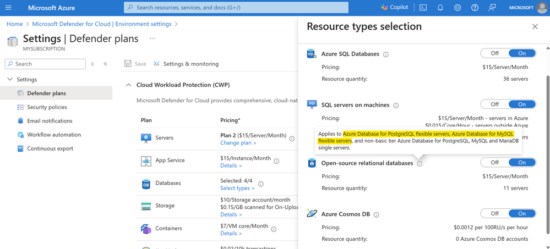The height and width of the screenshot is (249, 550).
Task: Turn Open-source relational databases On
Action: pos(522,162)
